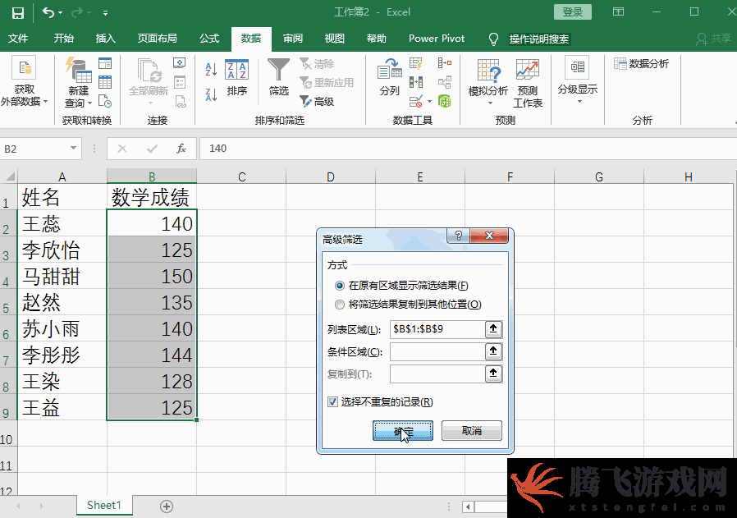
Task: Click the help question mark in 高级筛选 dialog
Action: (x=458, y=236)
